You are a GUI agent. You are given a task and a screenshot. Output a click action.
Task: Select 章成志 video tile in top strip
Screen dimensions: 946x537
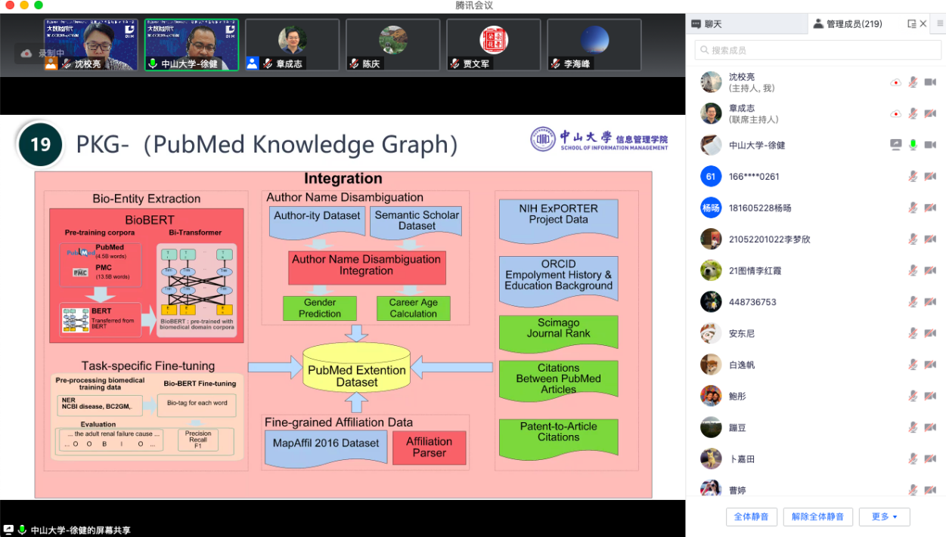coord(293,45)
